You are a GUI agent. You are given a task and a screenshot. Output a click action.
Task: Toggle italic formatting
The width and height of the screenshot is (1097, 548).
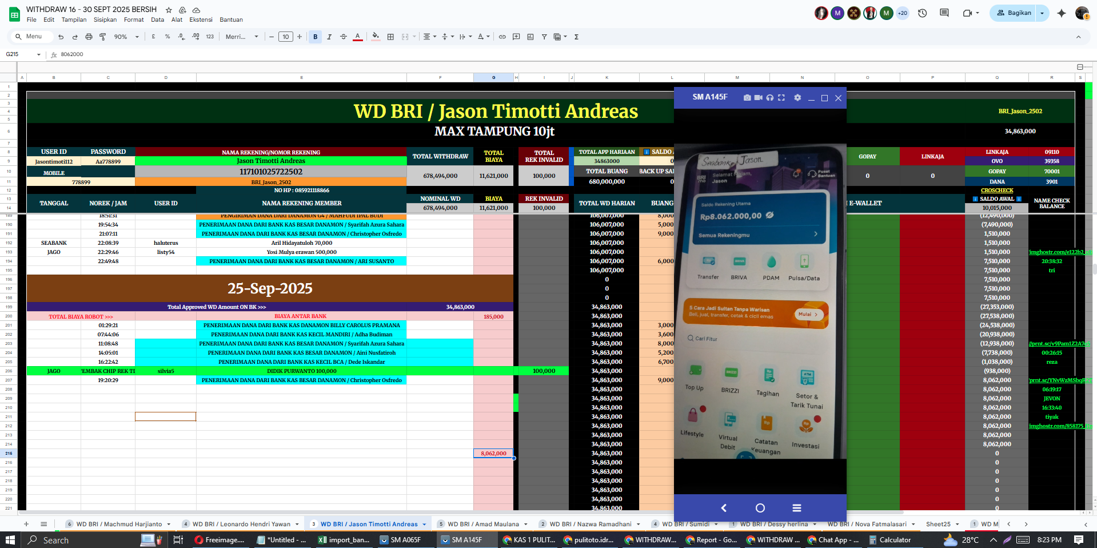[329, 37]
